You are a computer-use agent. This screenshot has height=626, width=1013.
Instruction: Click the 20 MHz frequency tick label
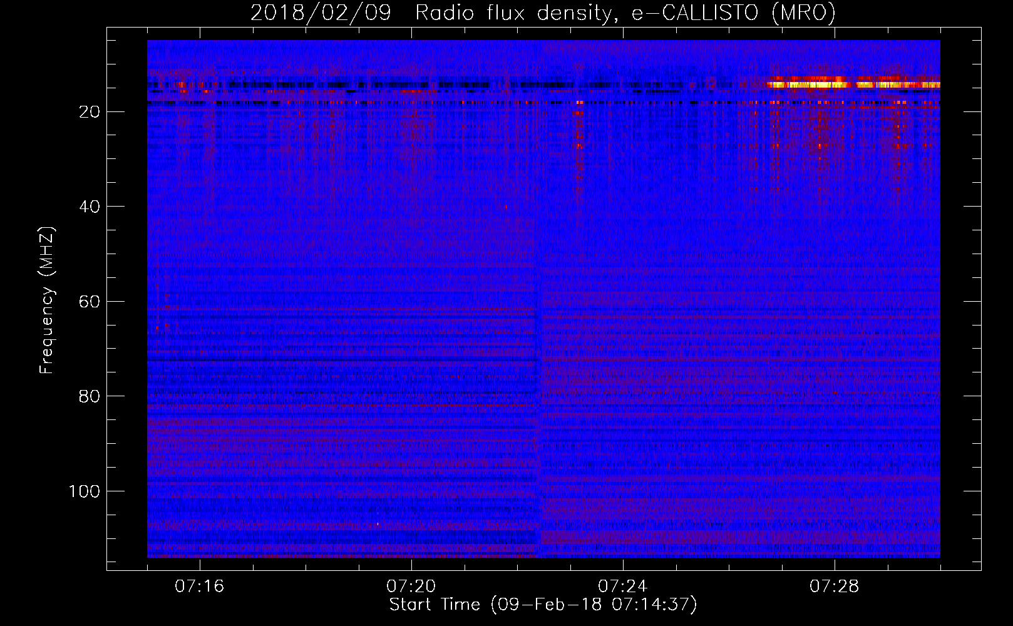click(x=90, y=112)
